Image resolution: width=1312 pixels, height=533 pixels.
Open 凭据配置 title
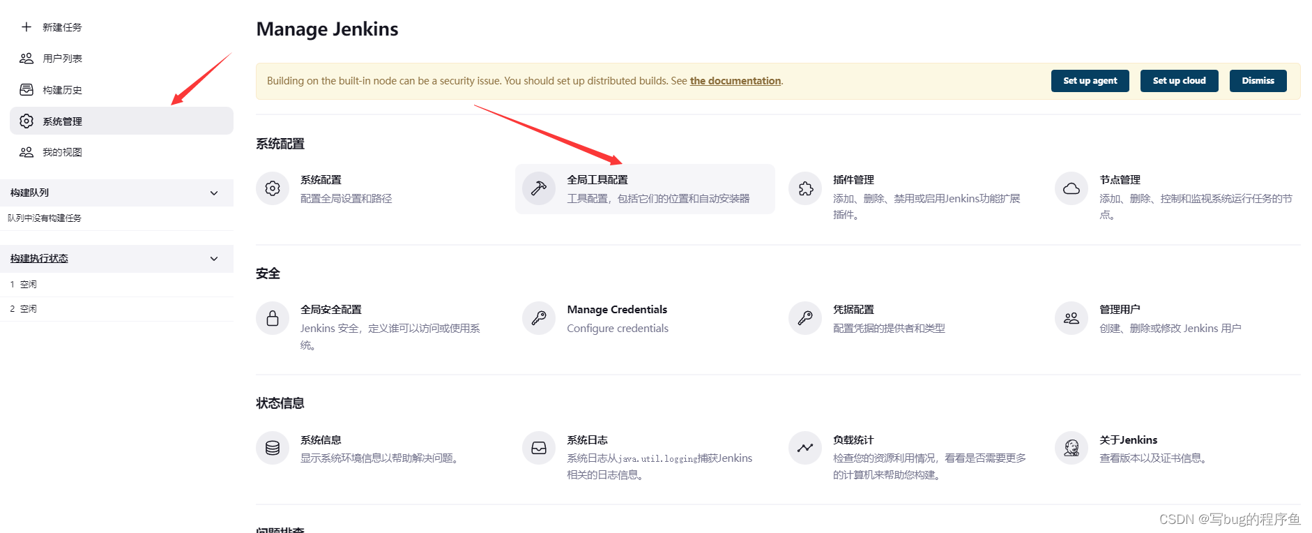[853, 310]
